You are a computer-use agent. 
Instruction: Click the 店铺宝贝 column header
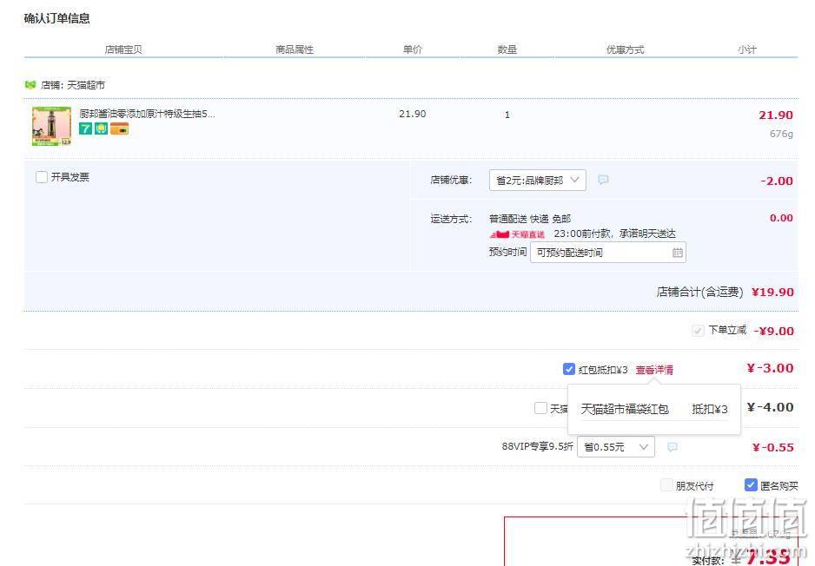pyautogui.click(x=123, y=49)
